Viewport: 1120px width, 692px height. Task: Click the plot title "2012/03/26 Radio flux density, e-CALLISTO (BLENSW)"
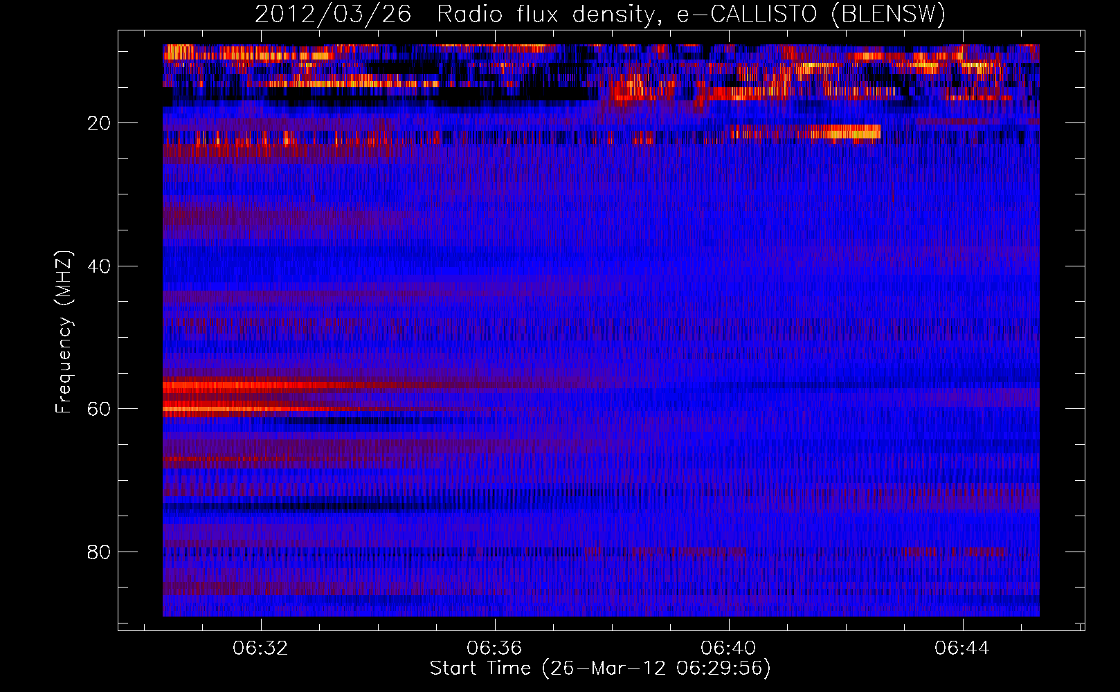coord(600,14)
